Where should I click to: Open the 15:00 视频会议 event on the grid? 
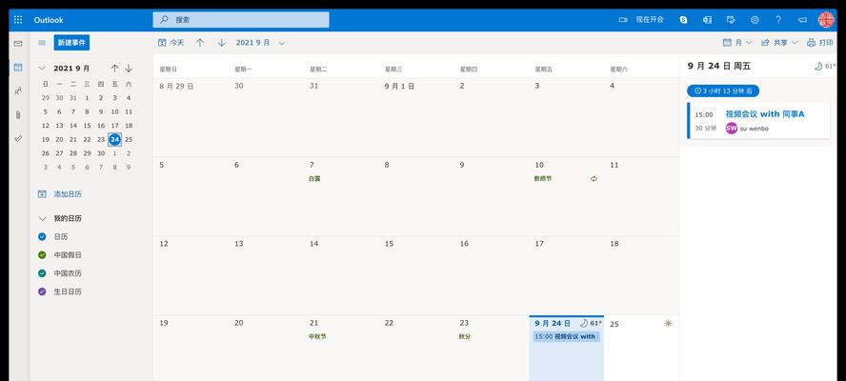(x=566, y=336)
